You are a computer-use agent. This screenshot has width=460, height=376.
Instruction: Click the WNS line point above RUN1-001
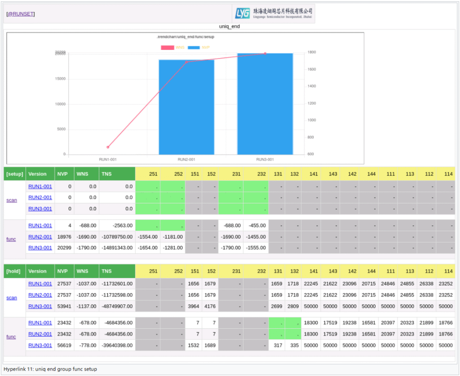click(108, 147)
